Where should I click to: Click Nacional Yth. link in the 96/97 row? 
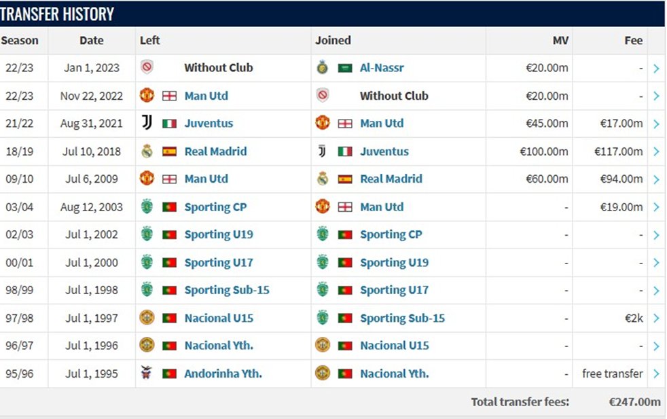click(219, 346)
